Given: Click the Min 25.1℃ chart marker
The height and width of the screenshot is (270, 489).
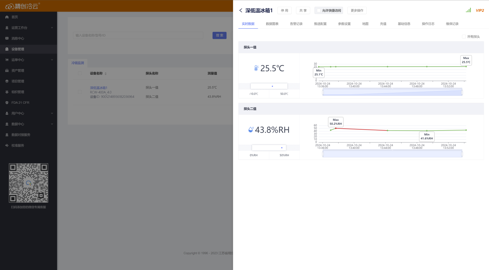Looking at the screenshot, I should [319, 73].
